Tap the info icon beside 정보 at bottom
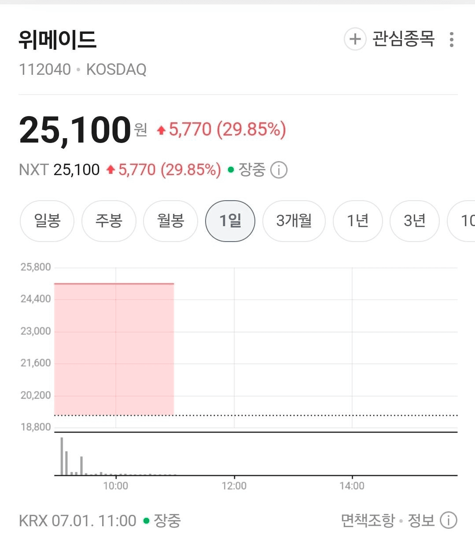 pos(449,521)
